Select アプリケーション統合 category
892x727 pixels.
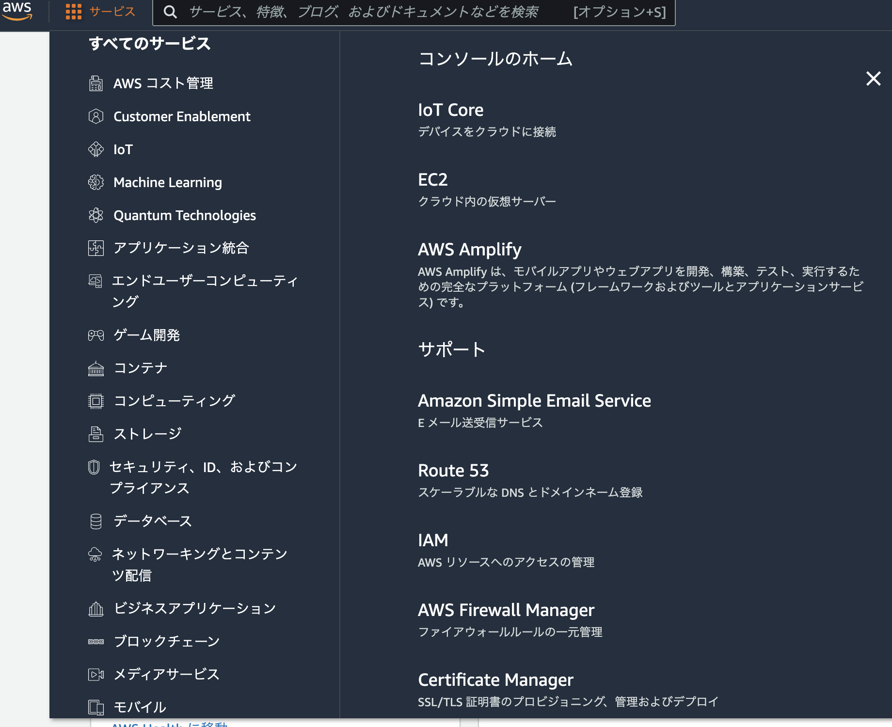click(181, 248)
